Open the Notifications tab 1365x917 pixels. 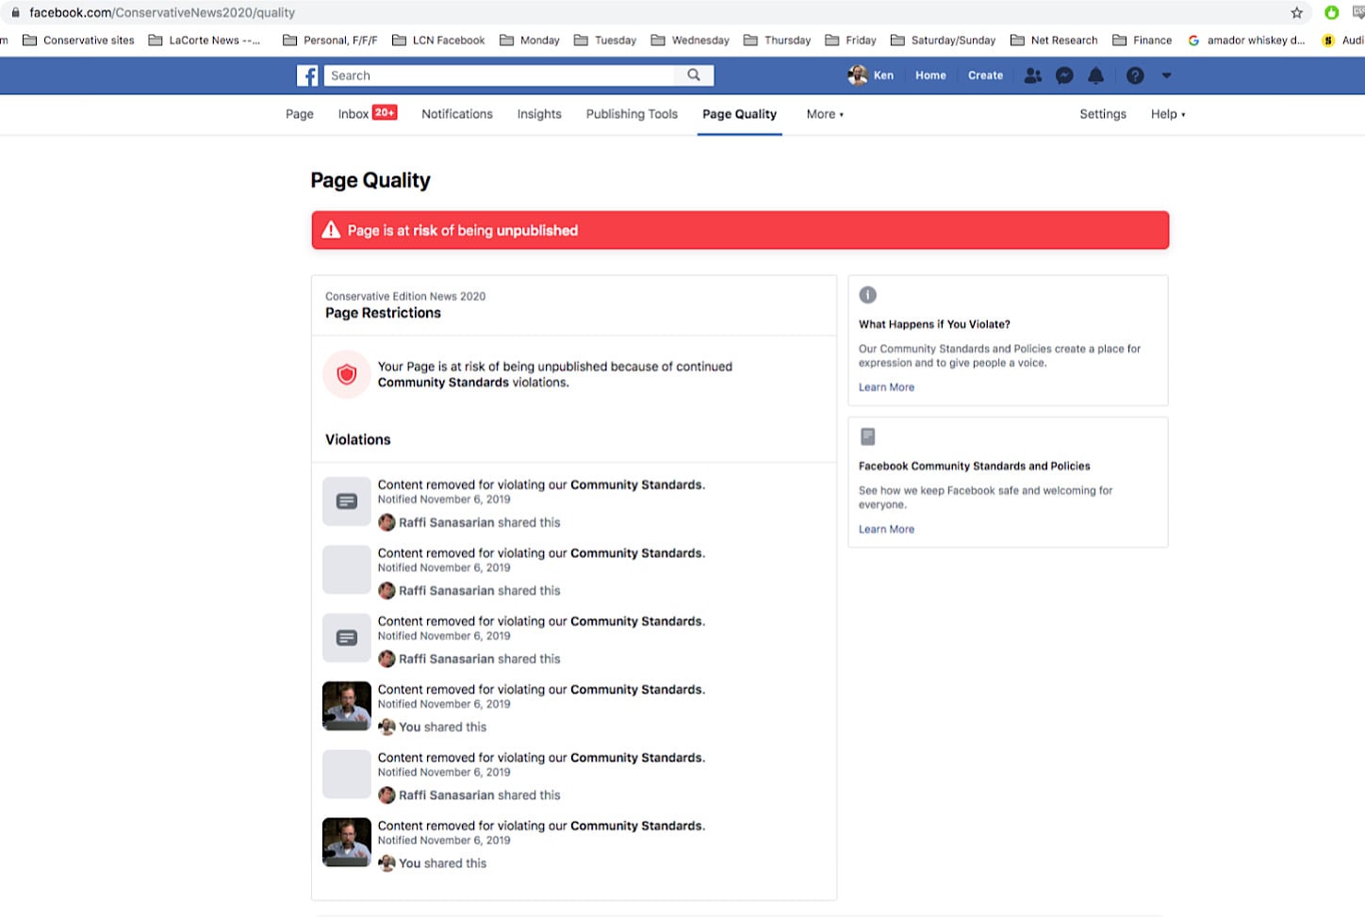457,114
